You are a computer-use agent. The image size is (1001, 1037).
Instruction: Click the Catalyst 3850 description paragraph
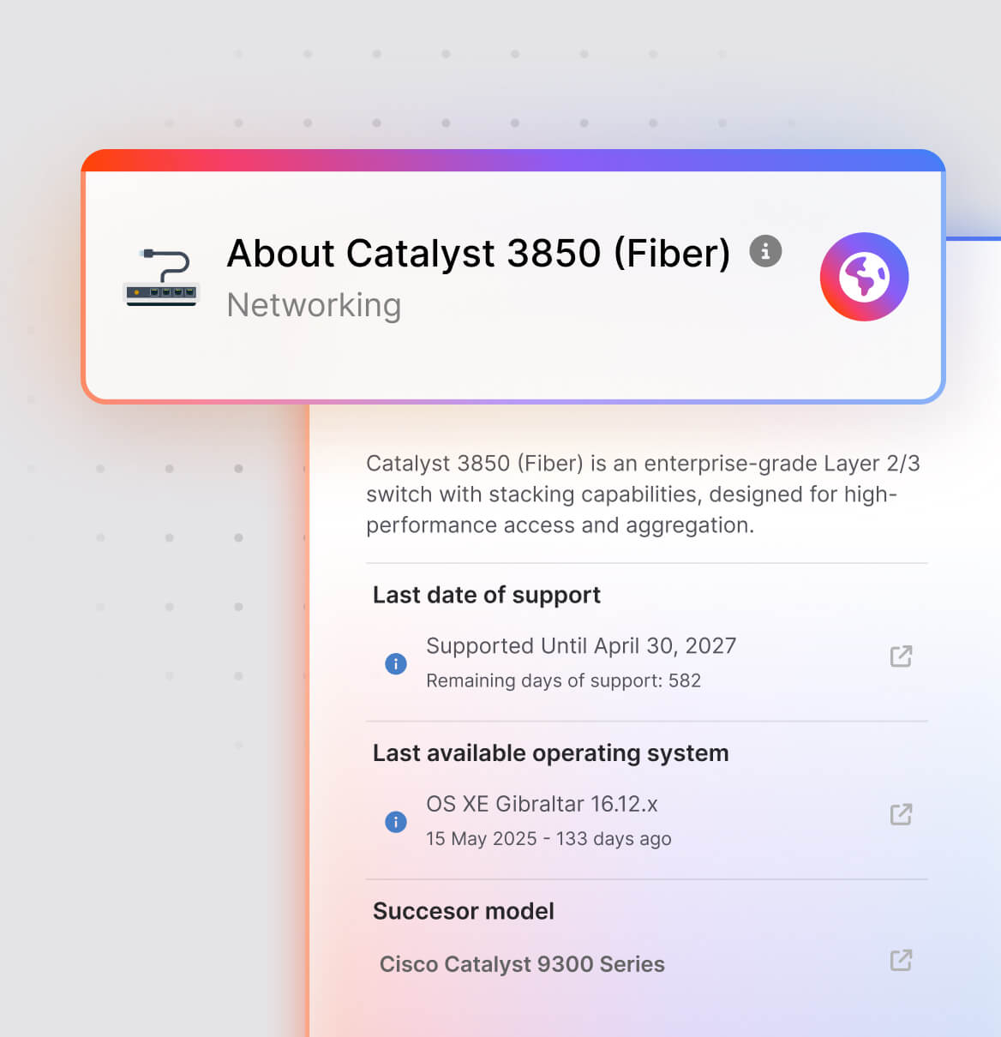pyautogui.click(x=643, y=495)
